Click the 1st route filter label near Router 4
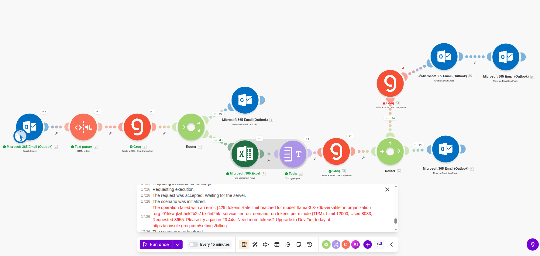The width and height of the screenshot is (540, 256). [218, 114]
